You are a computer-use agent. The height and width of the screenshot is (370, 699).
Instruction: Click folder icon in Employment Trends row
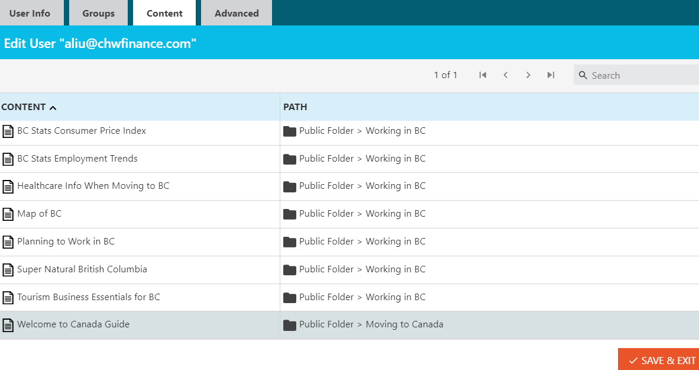[x=290, y=159]
